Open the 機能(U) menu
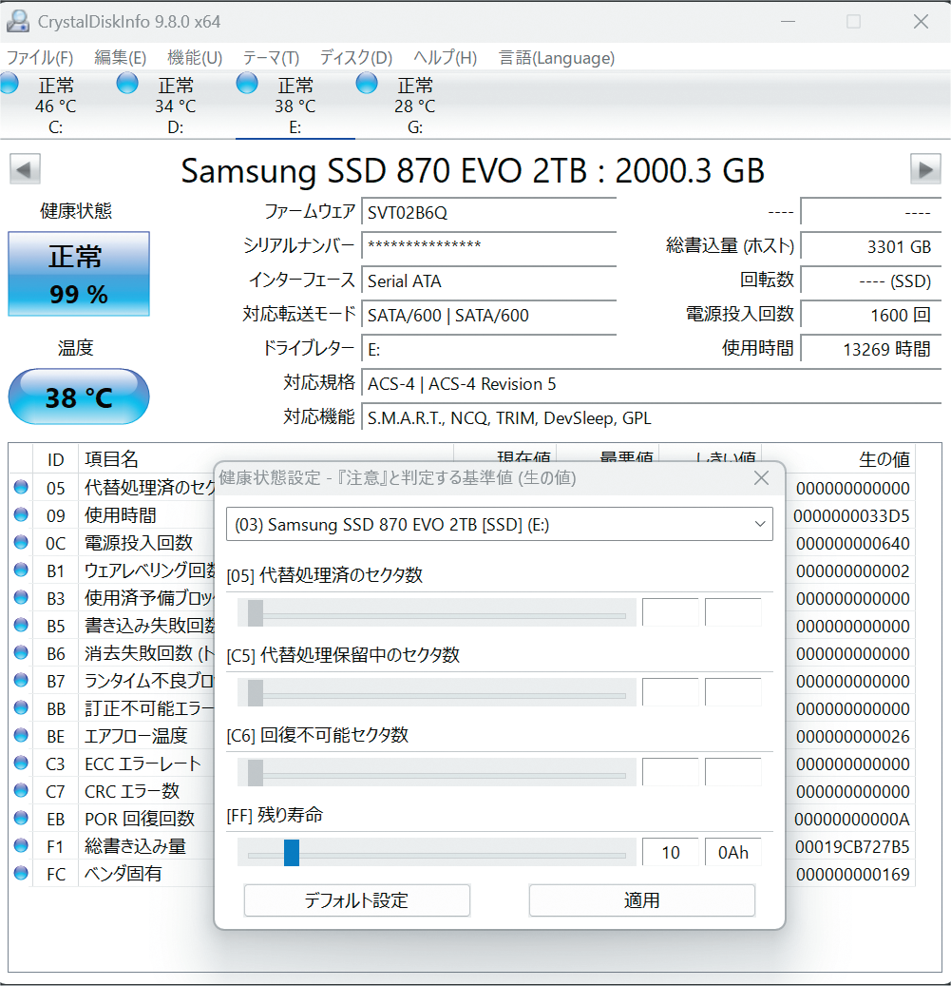 (195, 58)
